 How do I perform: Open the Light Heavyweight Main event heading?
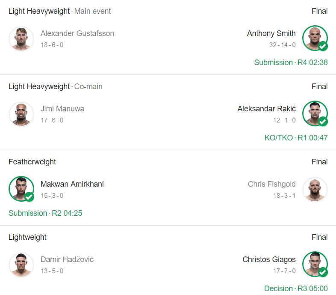click(59, 11)
